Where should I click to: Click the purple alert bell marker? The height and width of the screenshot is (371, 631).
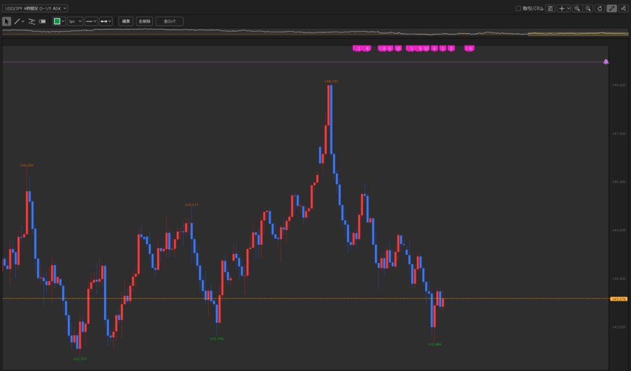tap(606, 62)
